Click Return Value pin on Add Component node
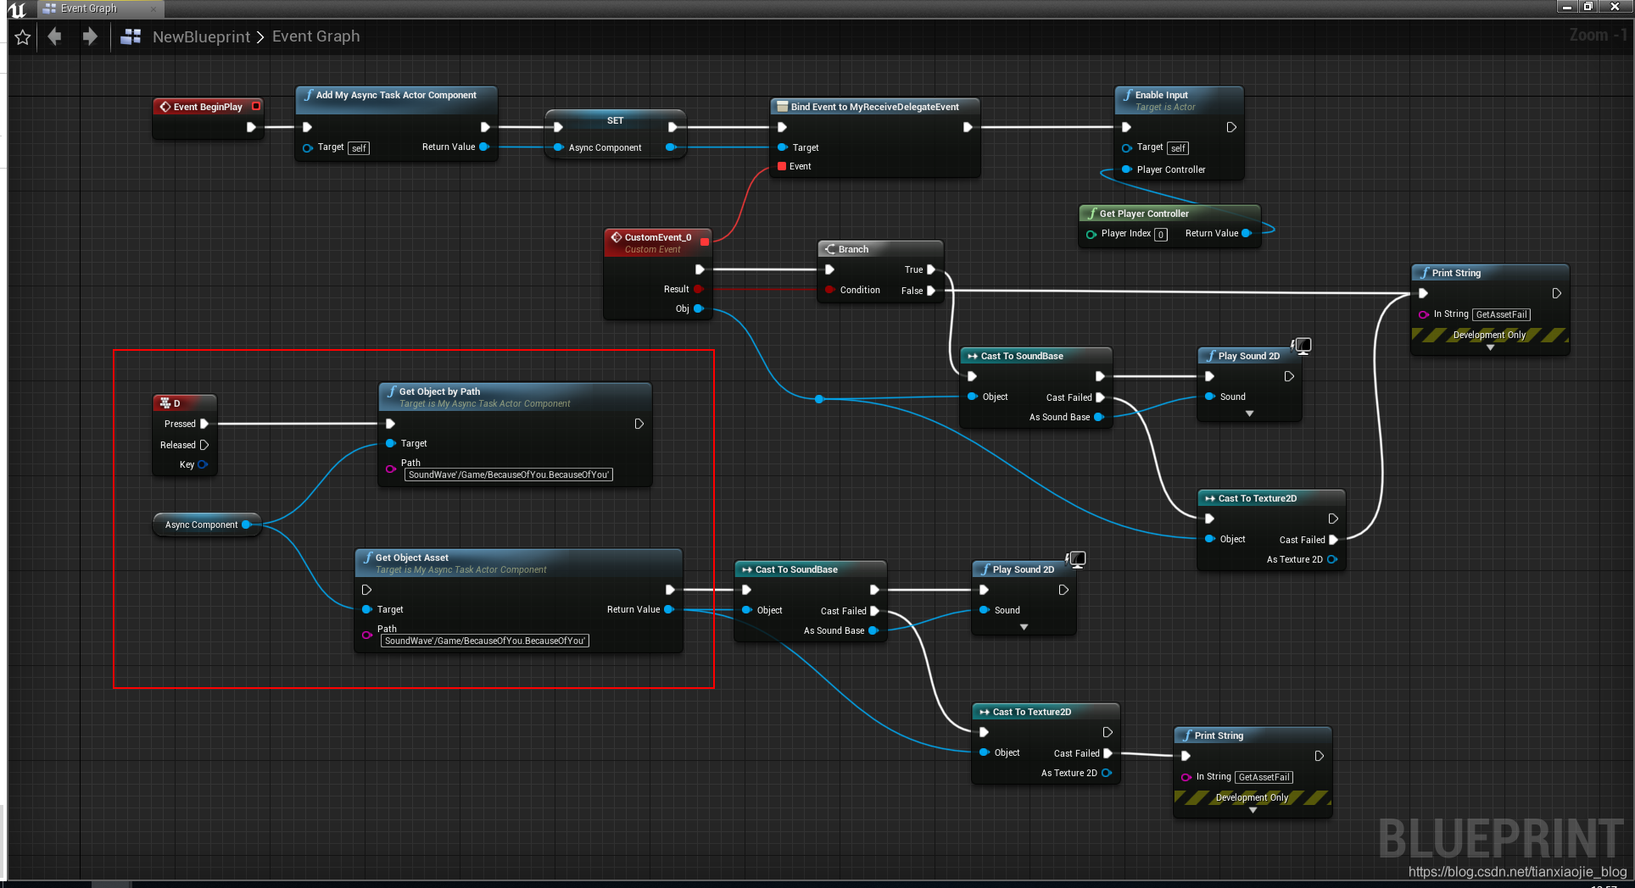 coord(484,147)
